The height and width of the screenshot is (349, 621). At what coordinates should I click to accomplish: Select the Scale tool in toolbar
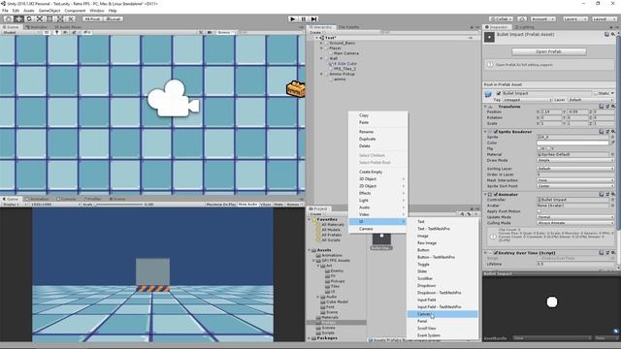click(40, 19)
